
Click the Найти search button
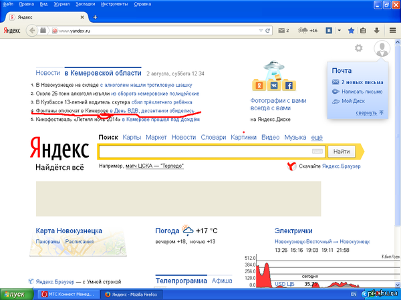click(x=342, y=152)
